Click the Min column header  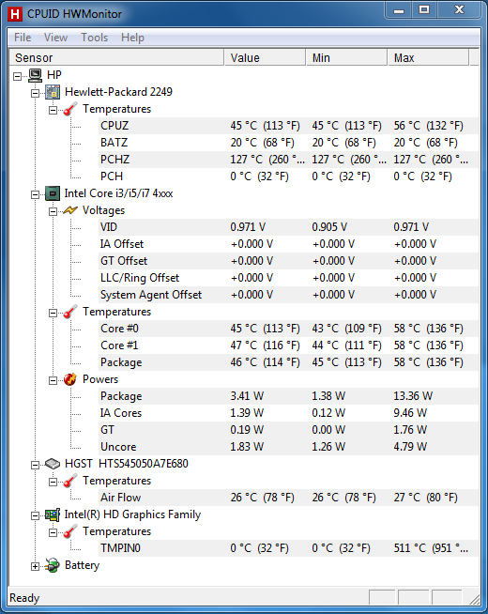coord(346,57)
